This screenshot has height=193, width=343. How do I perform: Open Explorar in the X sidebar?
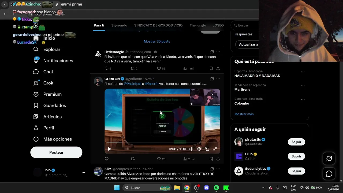click(47, 49)
